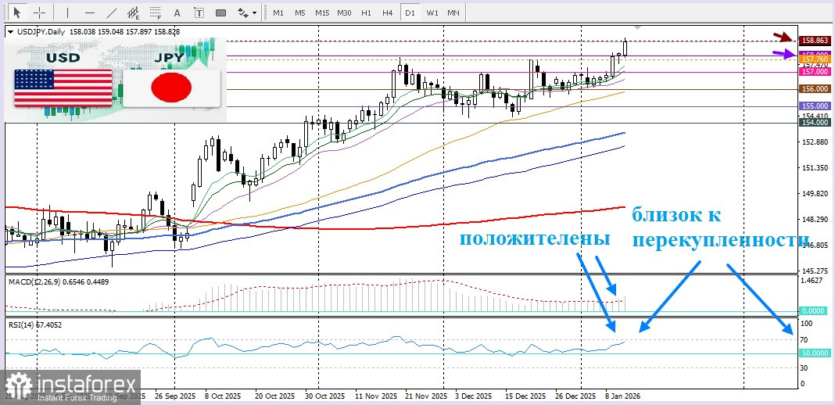
Task: Choose the Text Label 'T' tool
Action: coord(199,13)
